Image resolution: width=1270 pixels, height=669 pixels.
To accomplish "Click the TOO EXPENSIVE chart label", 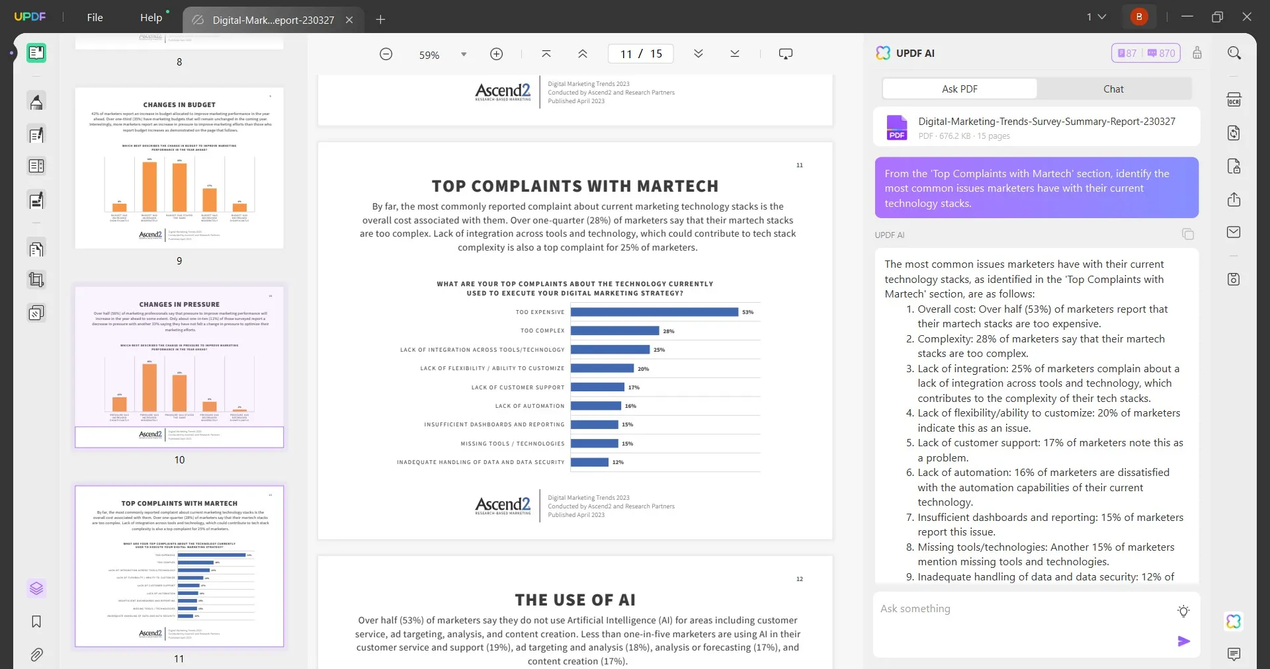I will click(540, 312).
